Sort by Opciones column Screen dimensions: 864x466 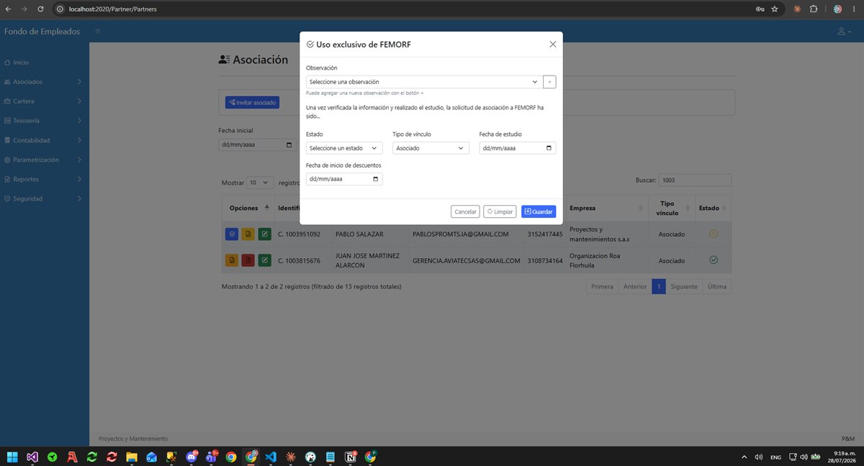pyautogui.click(x=248, y=208)
